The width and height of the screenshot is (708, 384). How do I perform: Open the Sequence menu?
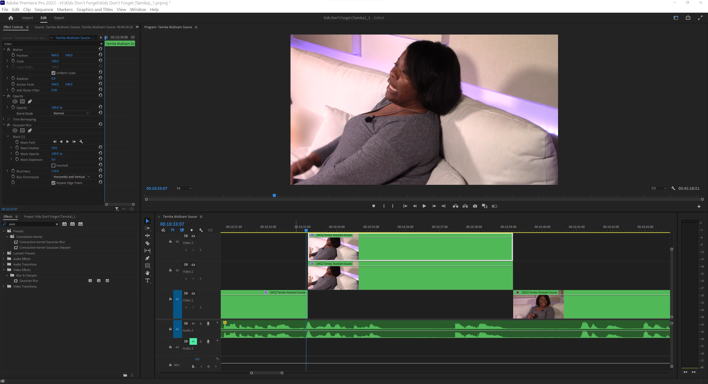[x=44, y=10]
